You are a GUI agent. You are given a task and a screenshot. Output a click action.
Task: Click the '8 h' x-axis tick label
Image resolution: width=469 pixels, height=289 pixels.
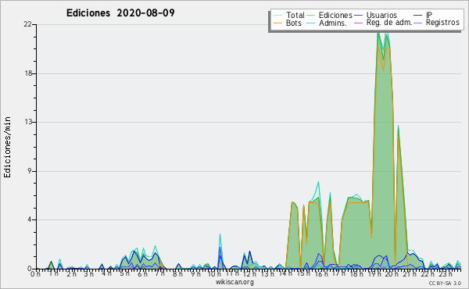point(177,273)
